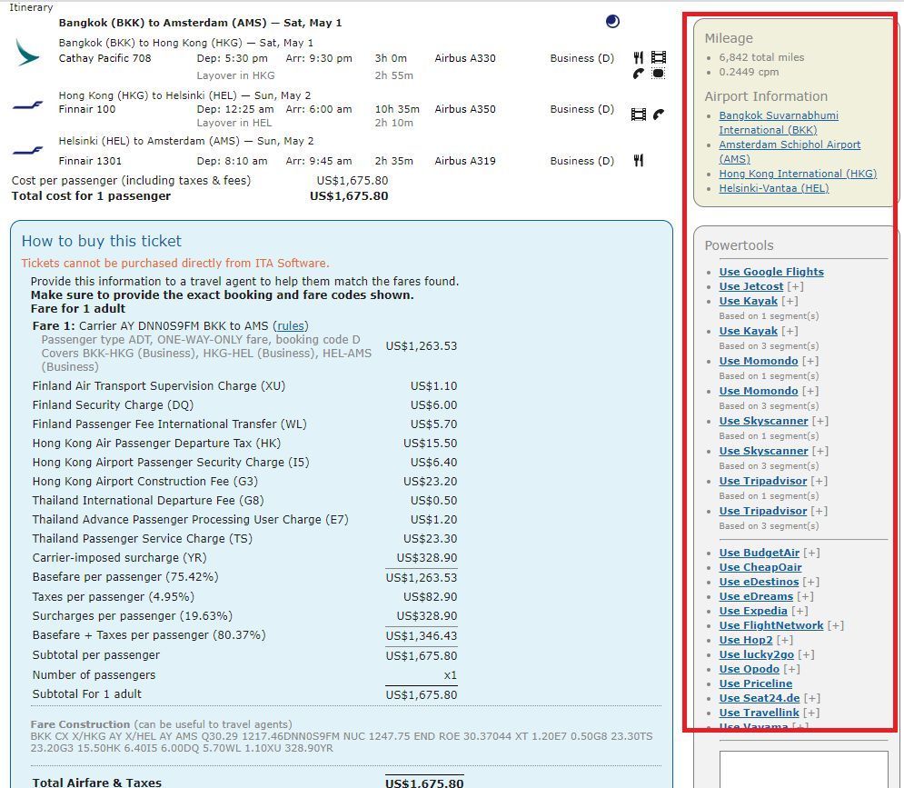Click Use lucky2go link
The height and width of the screenshot is (788, 904).
point(757,654)
